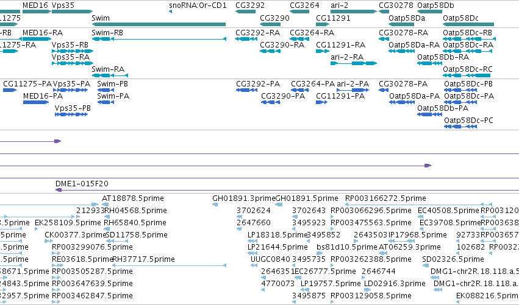The width and height of the screenshot is (519, 305).
Task: Select the CK00377.3prime EST marker
Action: click(x=49, y=241)
